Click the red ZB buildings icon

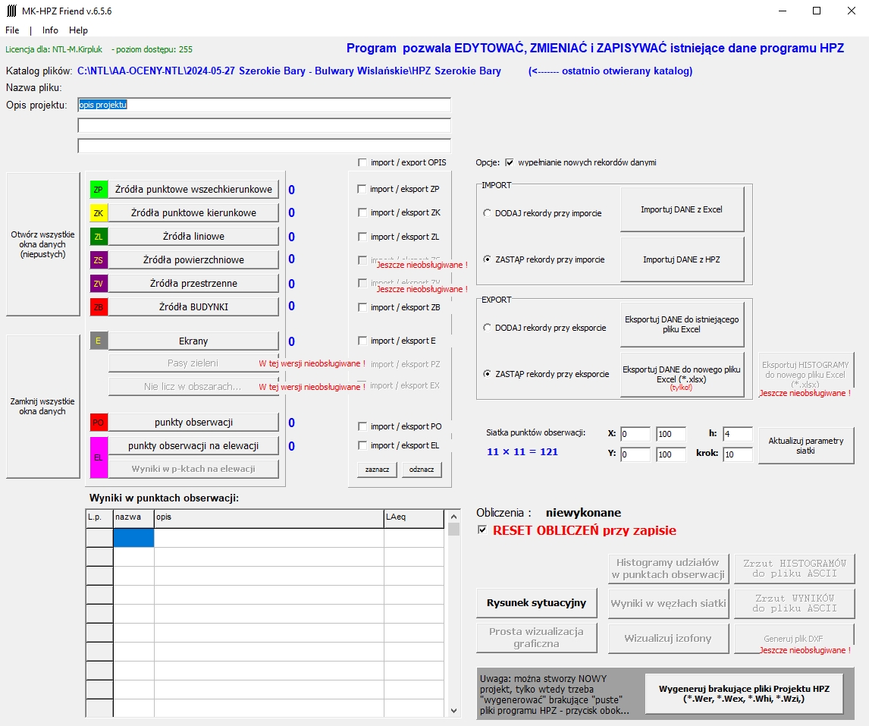coord(99,307)
